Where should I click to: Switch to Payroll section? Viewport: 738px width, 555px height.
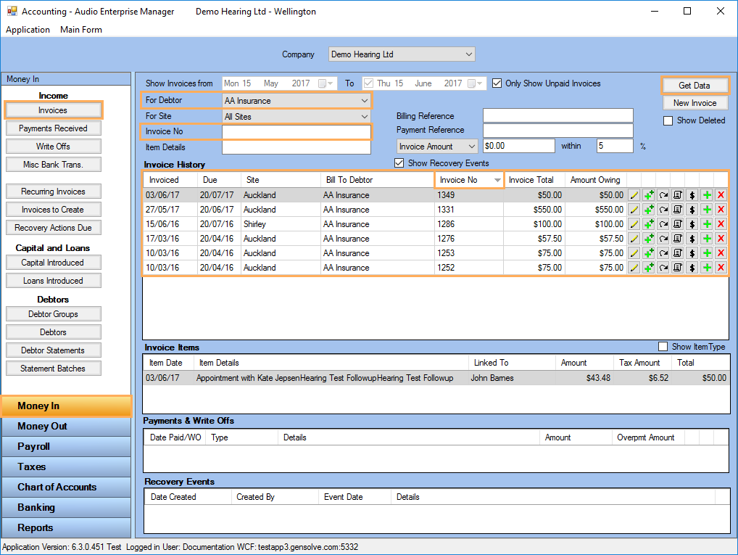67,447
